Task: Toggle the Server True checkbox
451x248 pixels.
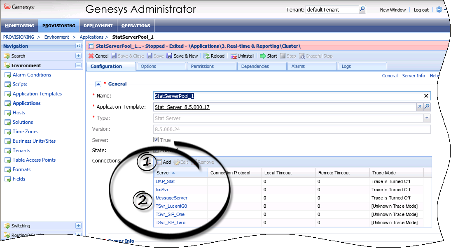Action: pos(156,140)
